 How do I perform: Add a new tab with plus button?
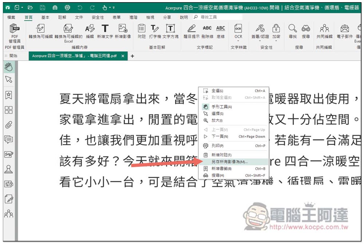(132, 56)
